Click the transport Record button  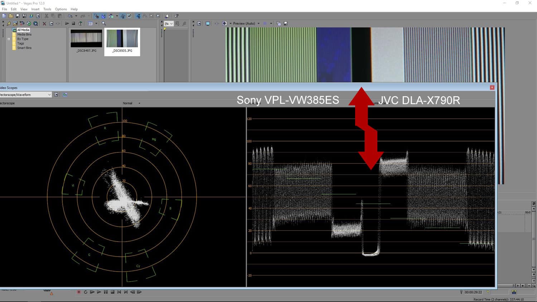[79, 292]
